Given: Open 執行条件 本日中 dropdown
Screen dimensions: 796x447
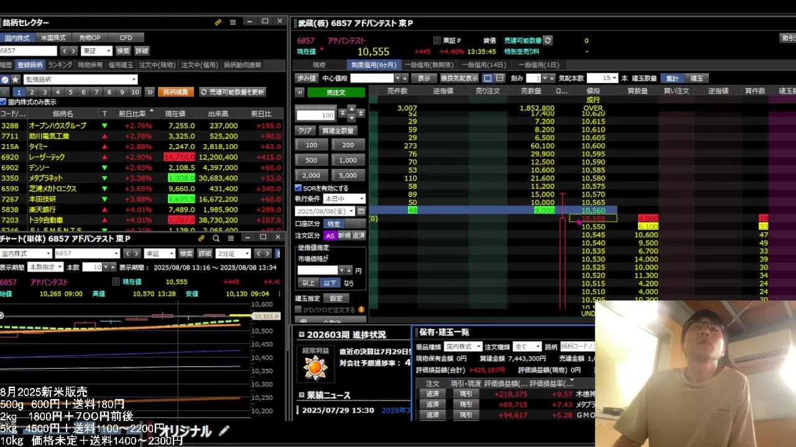Looking at the screenshot, I should pos(344,199).
